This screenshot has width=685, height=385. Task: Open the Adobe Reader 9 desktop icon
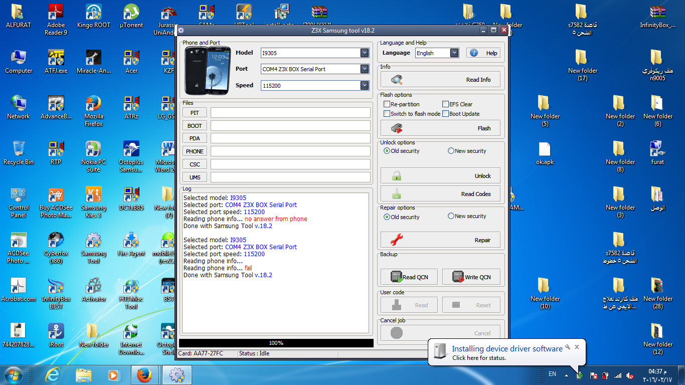[56, 20]
